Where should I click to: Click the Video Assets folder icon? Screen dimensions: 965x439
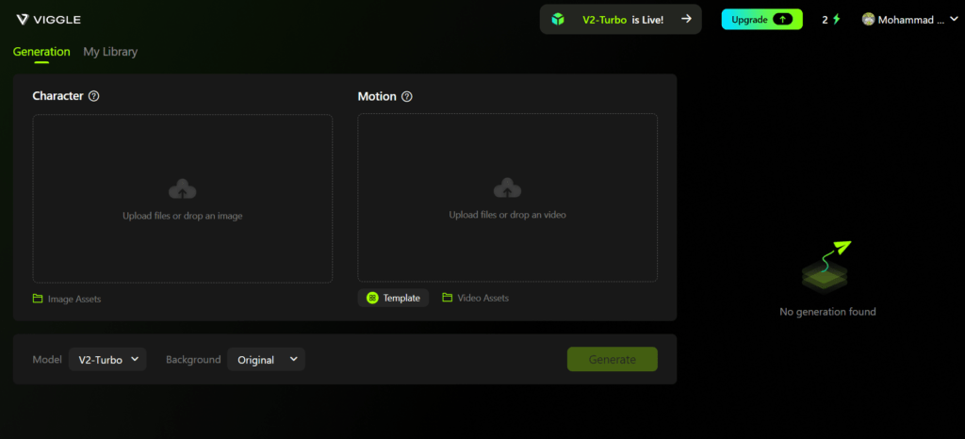(x=448, y=298)
